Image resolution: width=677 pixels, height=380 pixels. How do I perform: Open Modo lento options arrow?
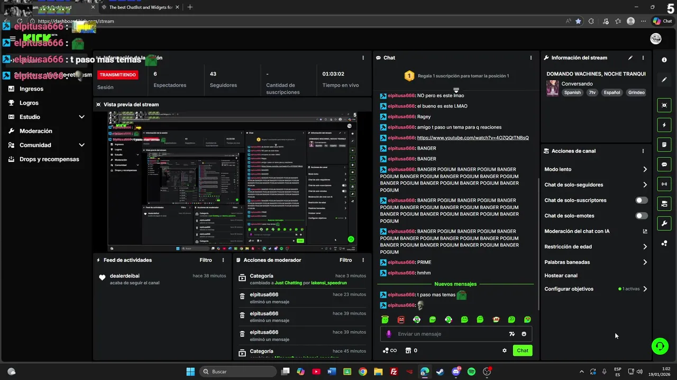(x=645, y=169)
